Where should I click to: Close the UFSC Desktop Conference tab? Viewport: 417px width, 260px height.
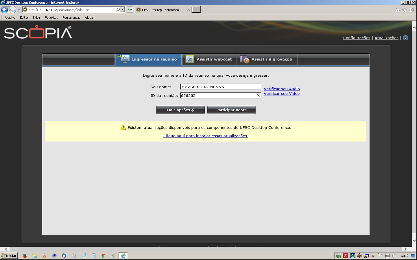tap(189, 10)
